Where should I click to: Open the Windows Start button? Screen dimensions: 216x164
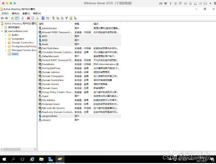(4, 159)
